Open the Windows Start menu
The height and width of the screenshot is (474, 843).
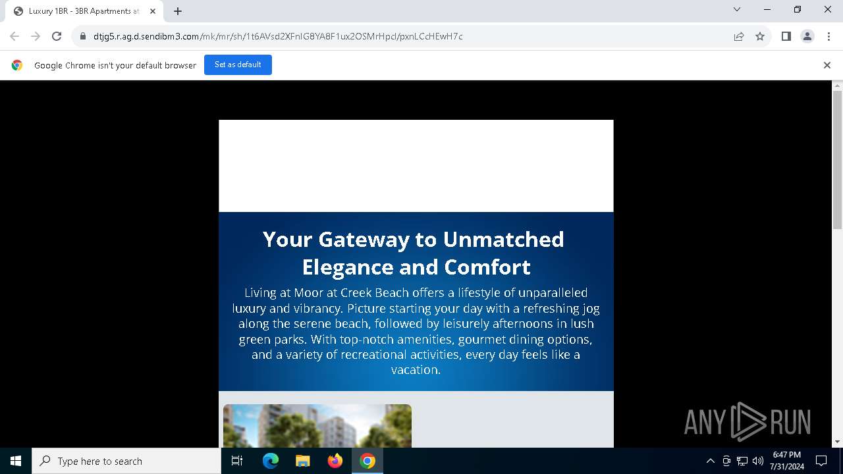pos(16,461)
